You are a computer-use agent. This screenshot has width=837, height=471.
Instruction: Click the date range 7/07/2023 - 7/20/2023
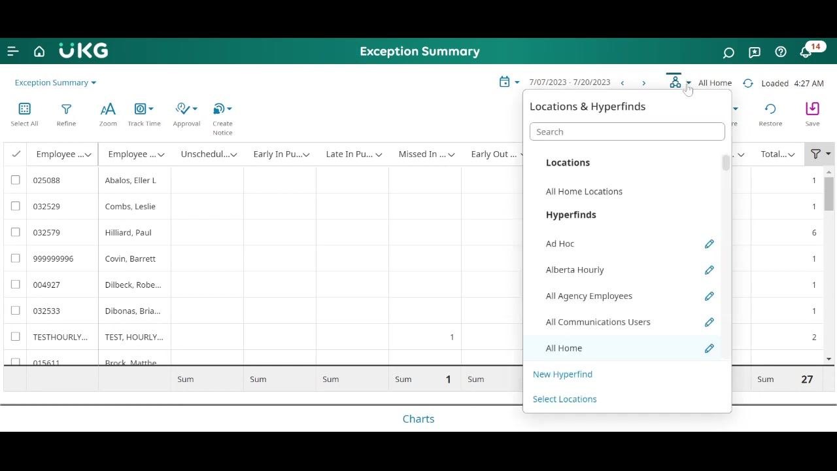tap(570, 82)
